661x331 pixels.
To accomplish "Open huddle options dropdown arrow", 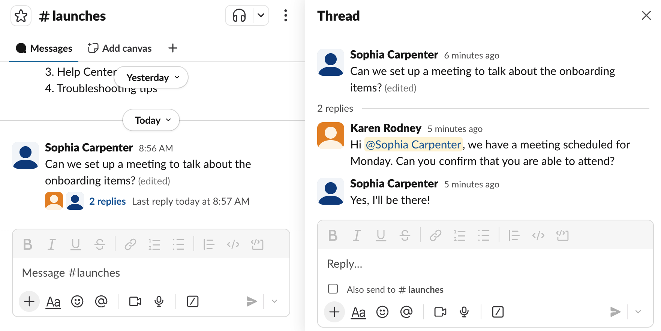I will click(261, 16).
